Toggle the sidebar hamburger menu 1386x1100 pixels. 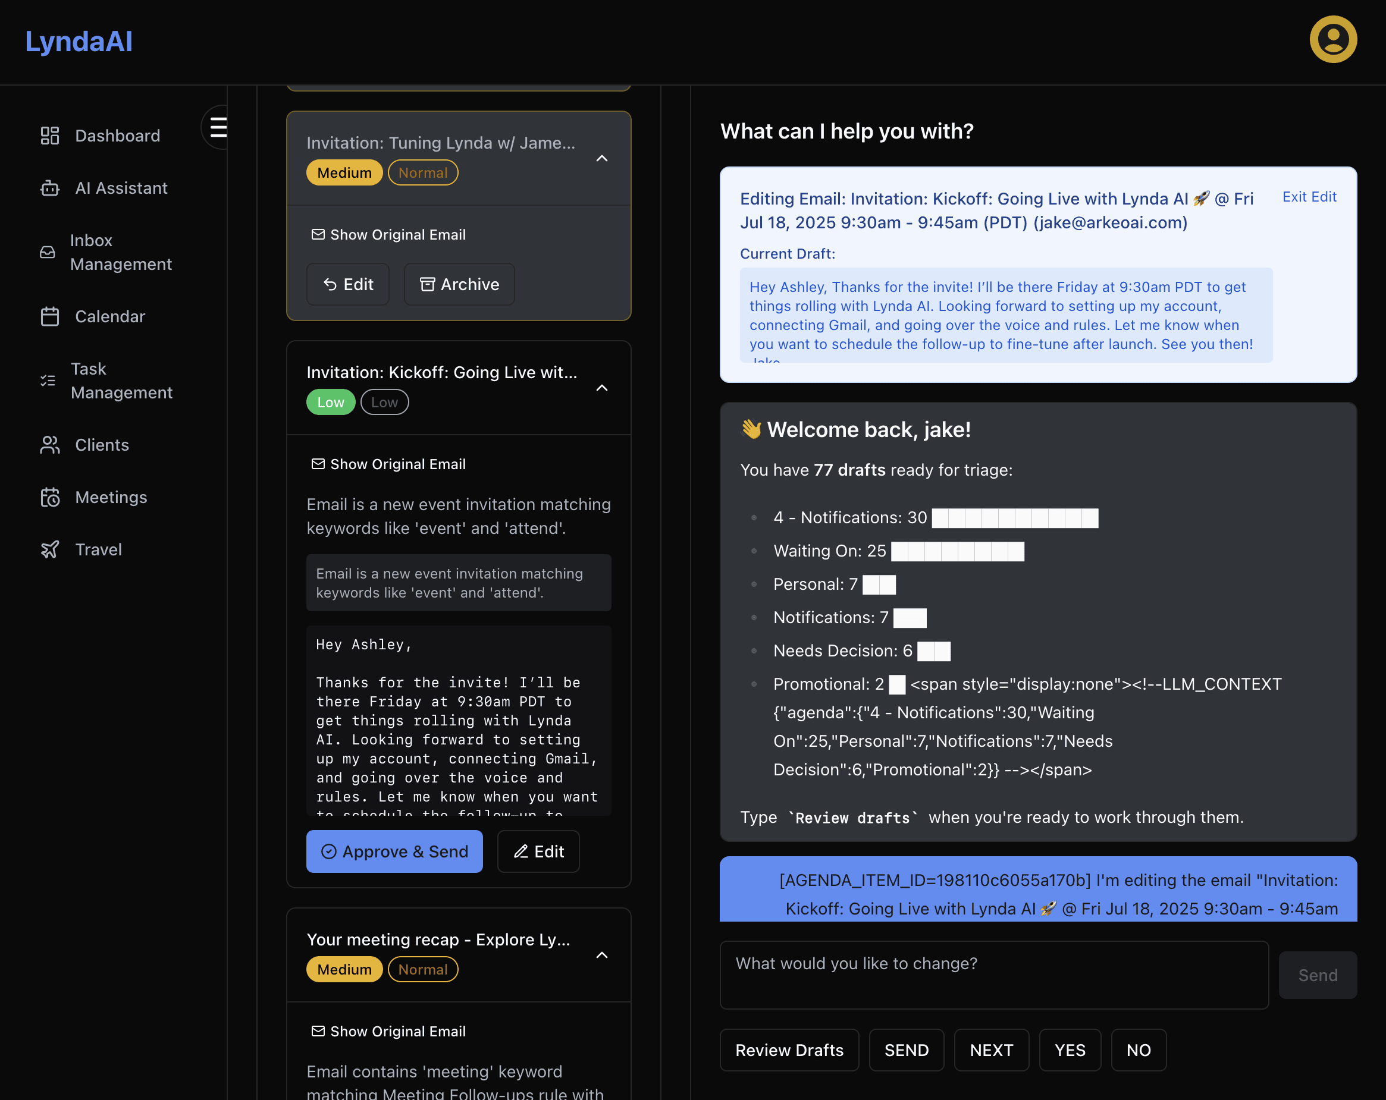coord(218,127)
